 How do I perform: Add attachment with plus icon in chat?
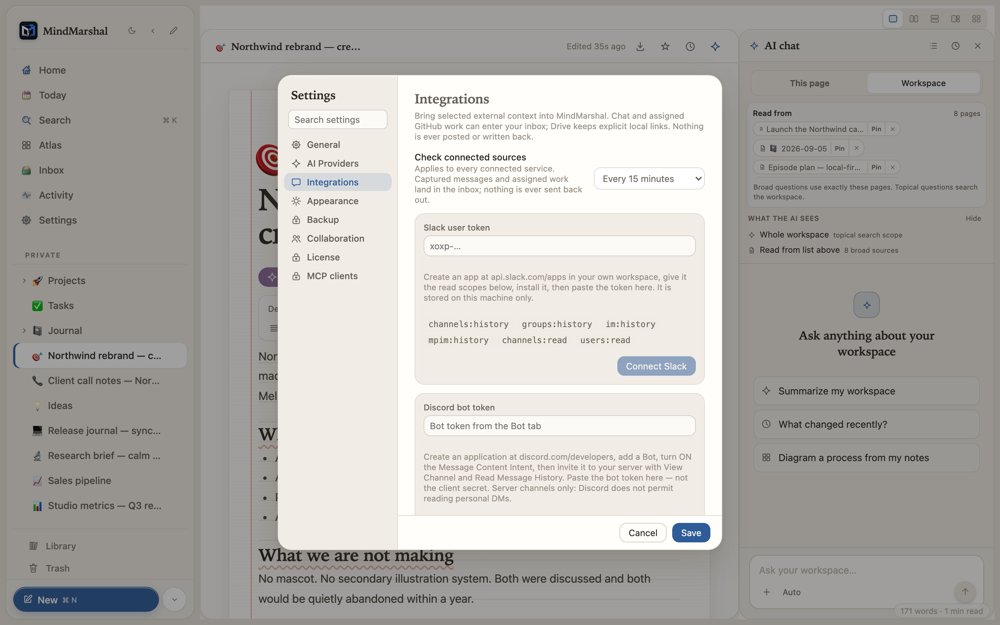pyautogui.click(x=767, y=592)
